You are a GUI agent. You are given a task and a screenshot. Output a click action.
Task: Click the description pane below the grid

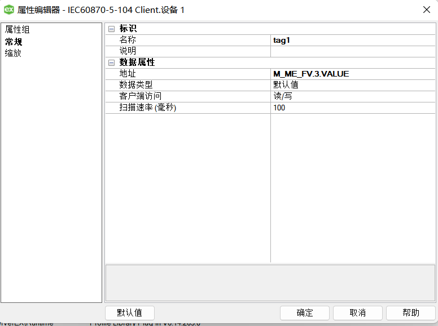(270, 283)
